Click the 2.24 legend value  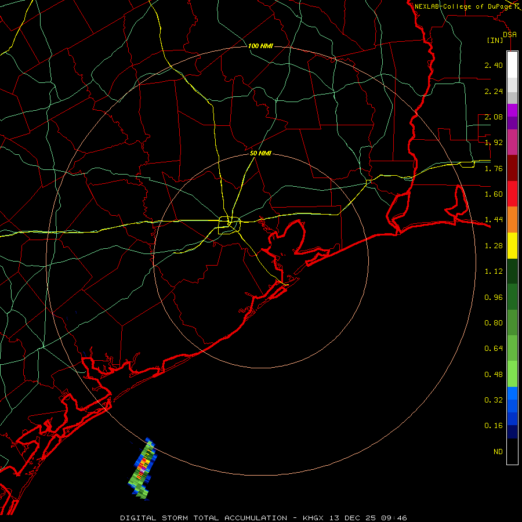(494, 91)
